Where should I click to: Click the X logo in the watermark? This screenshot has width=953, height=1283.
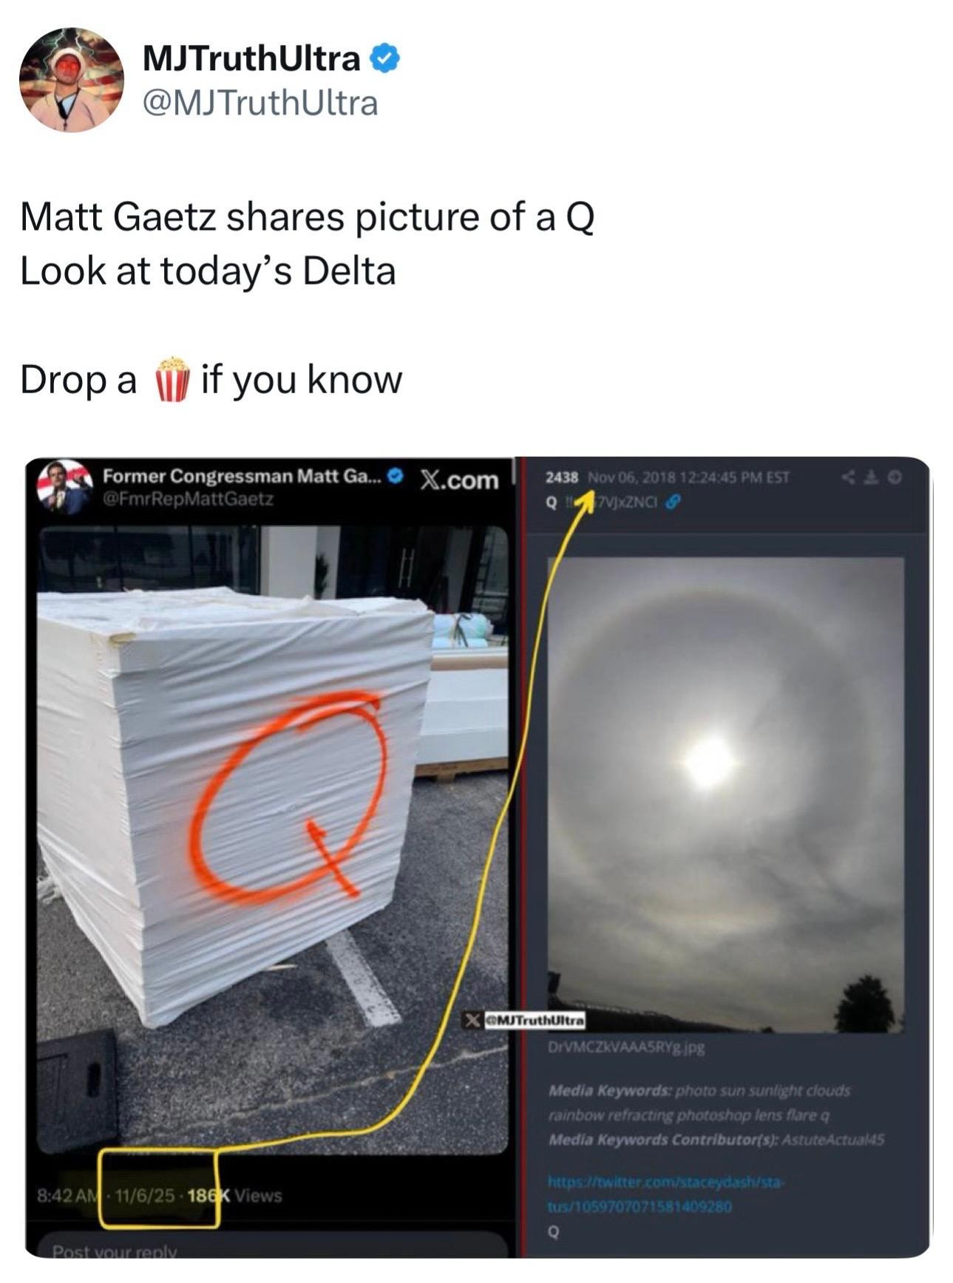pos(472,1021)
